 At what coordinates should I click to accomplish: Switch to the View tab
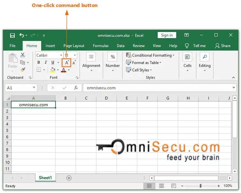(157, 46)
